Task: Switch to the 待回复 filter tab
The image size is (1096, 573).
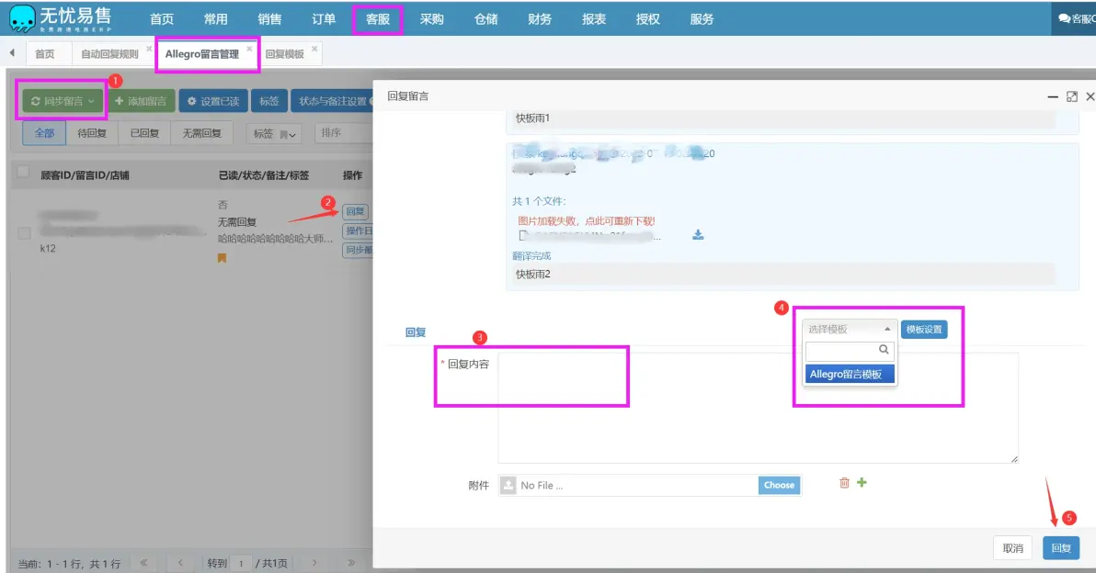Action: (92, 133)
